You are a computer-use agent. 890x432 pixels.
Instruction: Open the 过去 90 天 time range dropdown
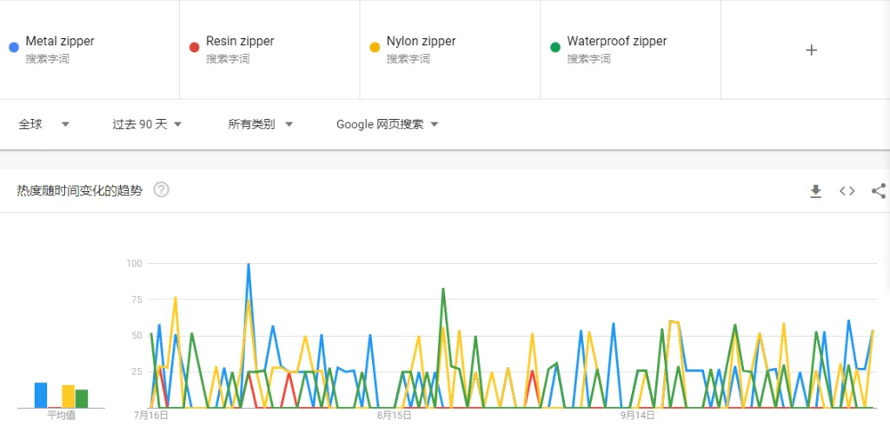coord(147,124)
